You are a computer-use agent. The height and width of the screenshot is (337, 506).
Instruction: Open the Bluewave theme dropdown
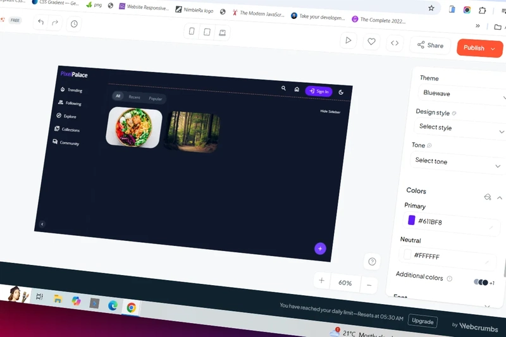pyautogui.click(x=462, y=94)
